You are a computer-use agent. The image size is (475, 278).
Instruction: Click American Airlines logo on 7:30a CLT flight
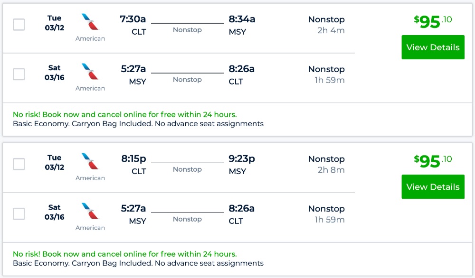90,22
